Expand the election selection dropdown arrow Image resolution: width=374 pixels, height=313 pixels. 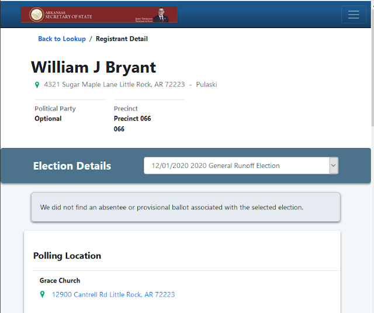[334, 166]
